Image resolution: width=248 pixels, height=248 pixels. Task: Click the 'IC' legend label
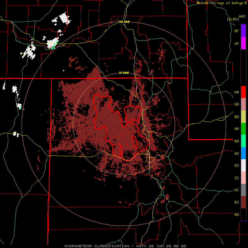237,178
